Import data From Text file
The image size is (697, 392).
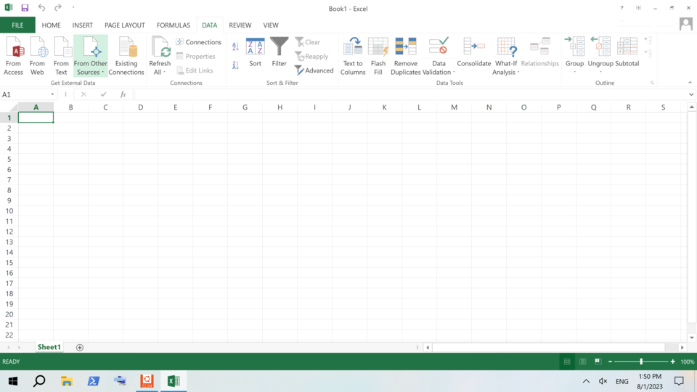[x=61, y=57]
